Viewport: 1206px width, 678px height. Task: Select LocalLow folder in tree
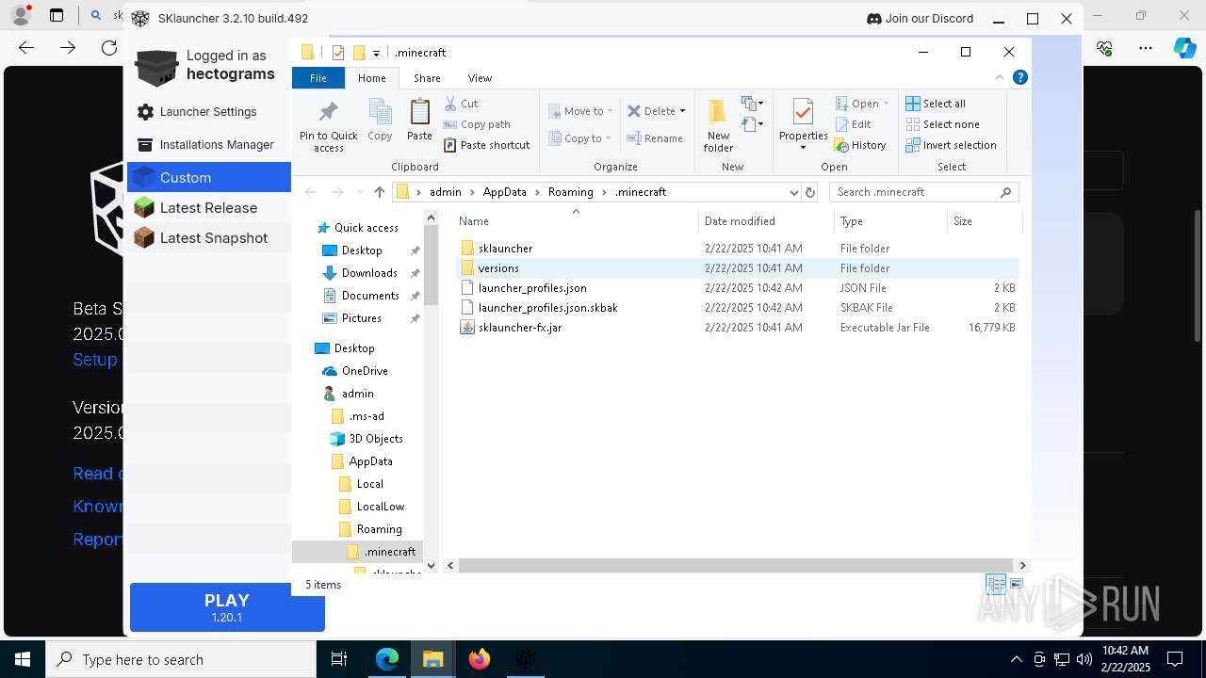tap(381, 507)
